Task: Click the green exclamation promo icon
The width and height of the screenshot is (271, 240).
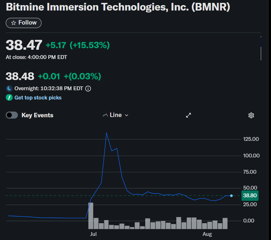Action: [x=9, y=98]
